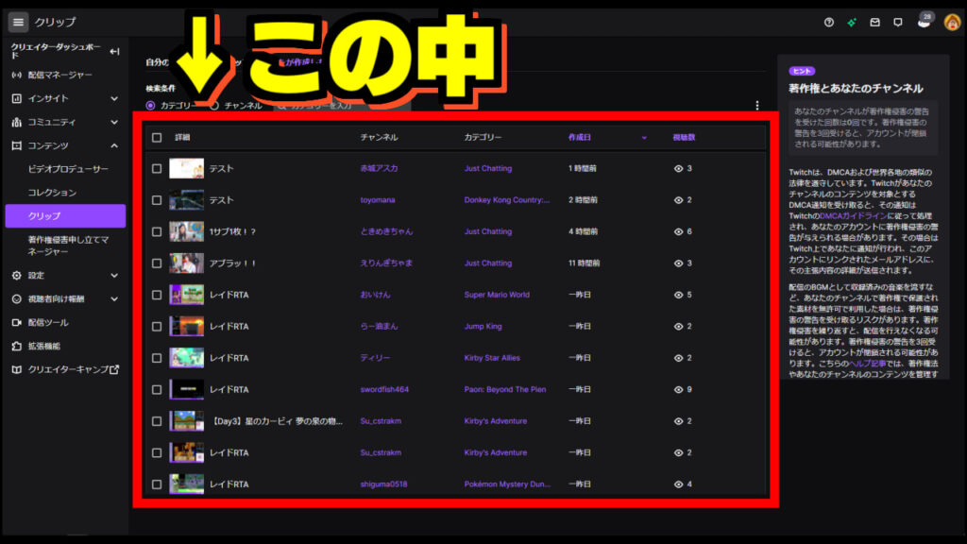
Task: Check the box for 1サブ1枚！？ clip
Action: pos(157,232)
